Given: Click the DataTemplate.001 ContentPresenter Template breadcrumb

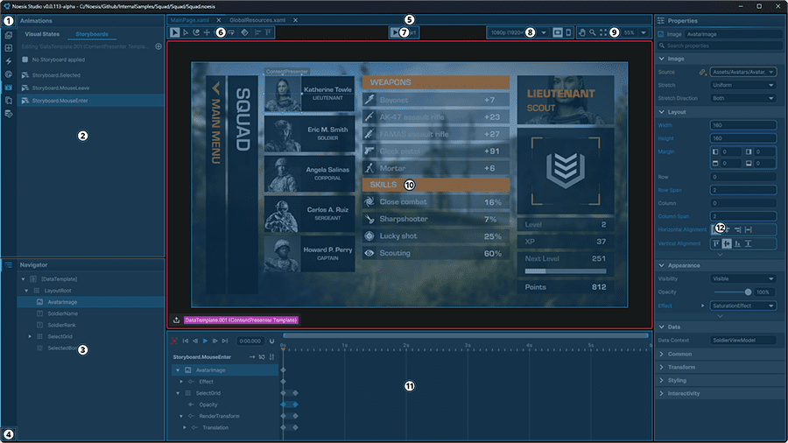Looking at the screenshot, I should (242, 320).
